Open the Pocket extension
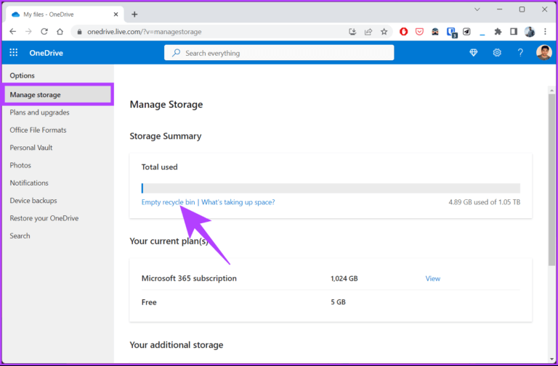Screen dimensions: 558x366 (x=419, y=32)
